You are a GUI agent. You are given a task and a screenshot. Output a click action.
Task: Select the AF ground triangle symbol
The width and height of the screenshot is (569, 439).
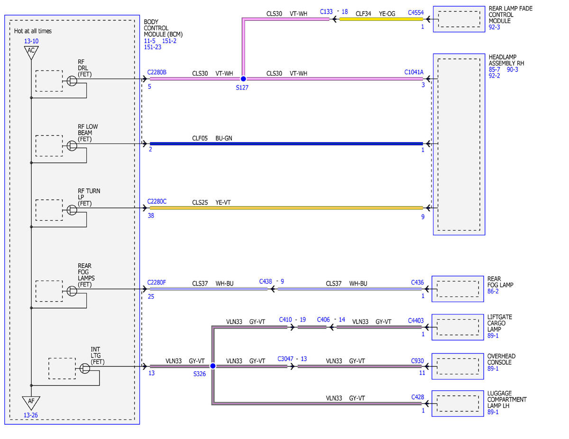coord(31,403)
